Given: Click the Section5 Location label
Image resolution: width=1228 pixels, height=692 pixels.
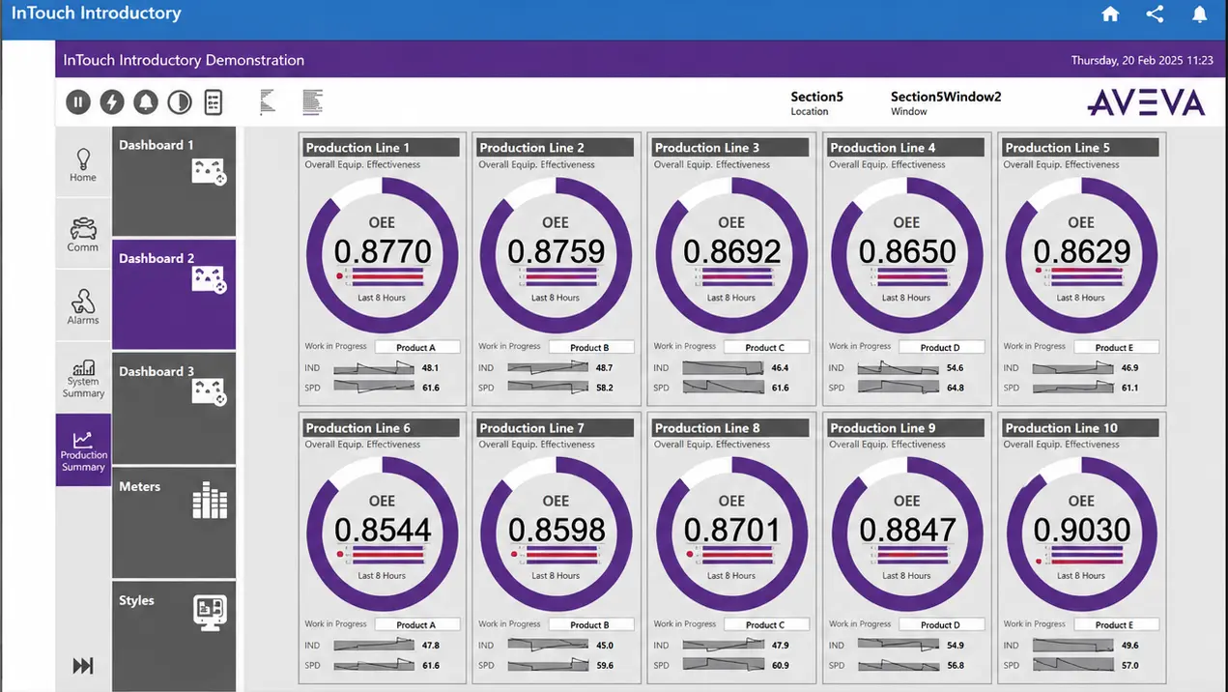Looking at the screenshot, I should 816,103.
